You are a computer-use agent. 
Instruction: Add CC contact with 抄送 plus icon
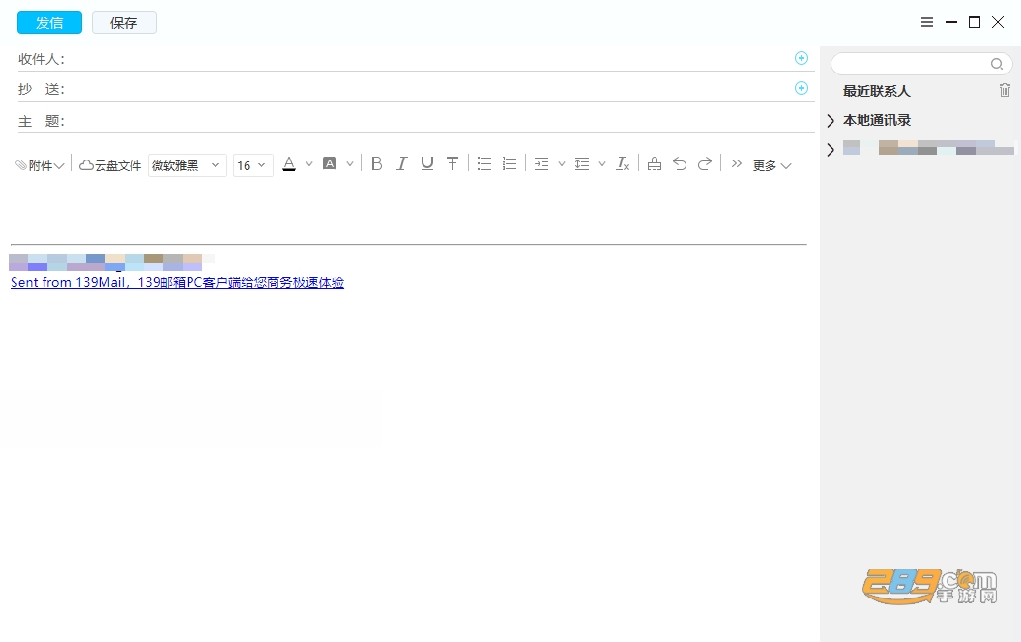pos(802,88)
